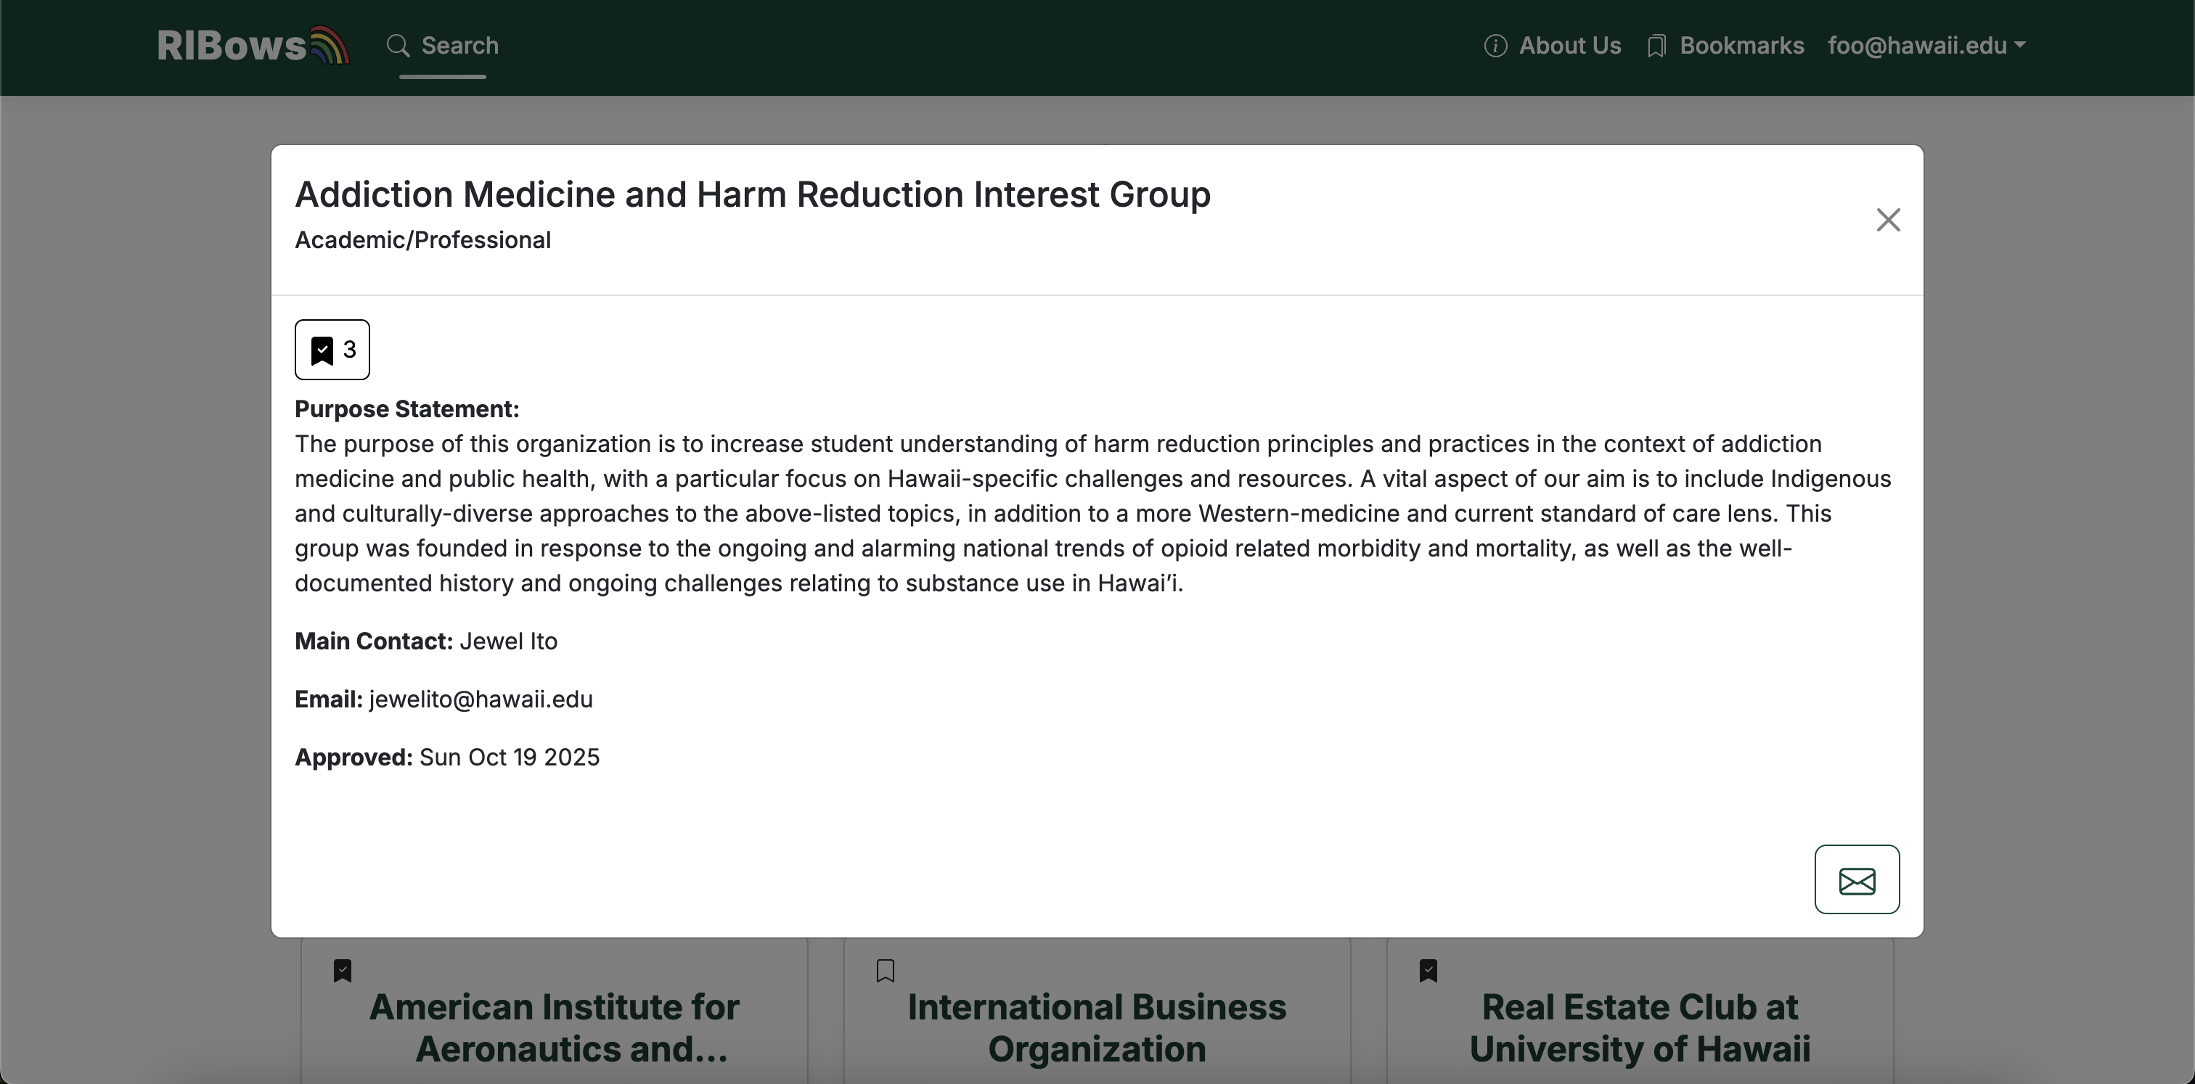The height and width of the screenshot is (1084, 2195).
Task: Open the Search nav tab
Action: click(x=459, y=46)
